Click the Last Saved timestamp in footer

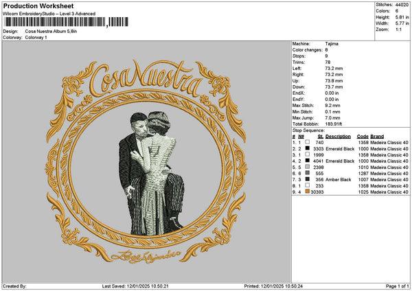point(135,286)
